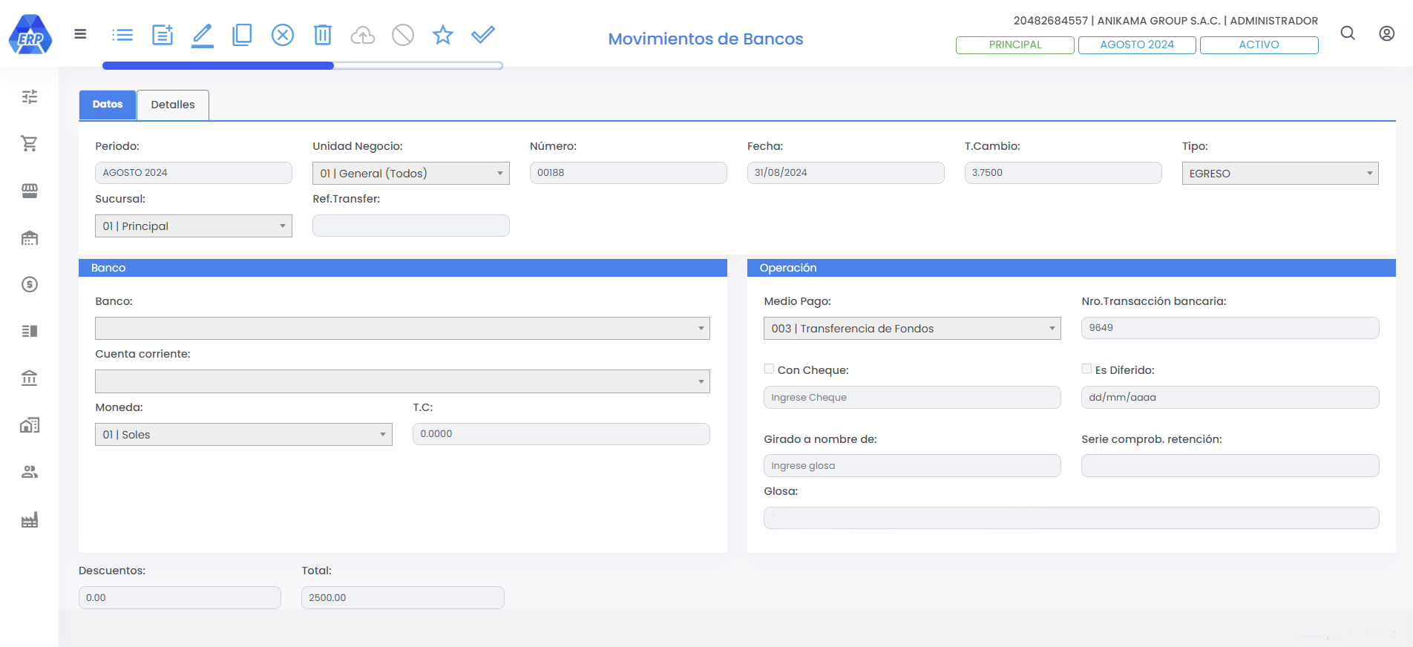Click the toolbar progress bar
The width and height of the screenshot is (1413, 647).
tap(303, 65)
